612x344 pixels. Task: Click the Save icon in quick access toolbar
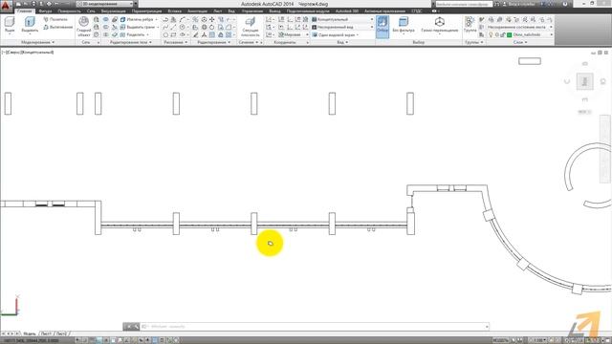point(34,4)
